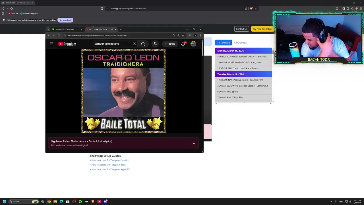View site info icon beside youtube.com URL
The width and height of the screenshot is (364, 205).
65,35
